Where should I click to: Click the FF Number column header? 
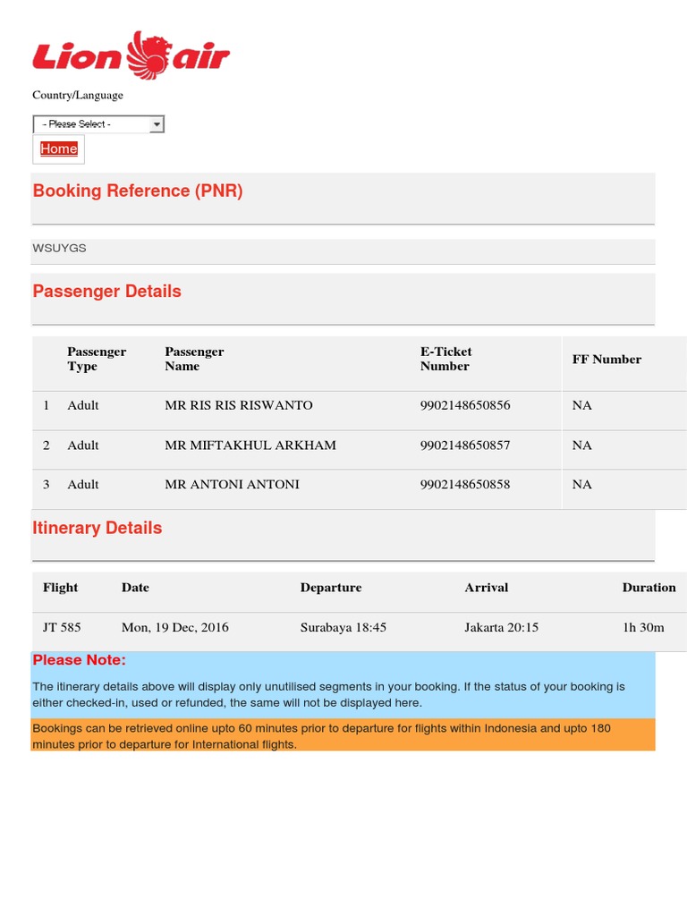point(606,359)
